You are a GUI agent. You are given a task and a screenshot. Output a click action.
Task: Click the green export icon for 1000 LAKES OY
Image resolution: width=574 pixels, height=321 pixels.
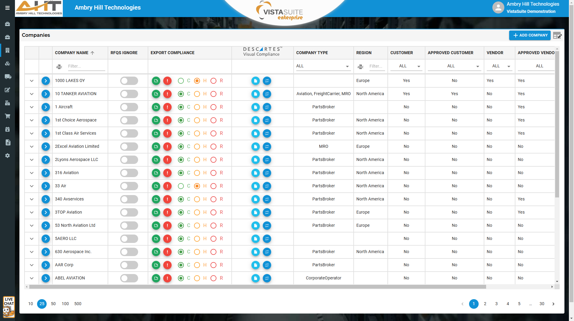156,81
